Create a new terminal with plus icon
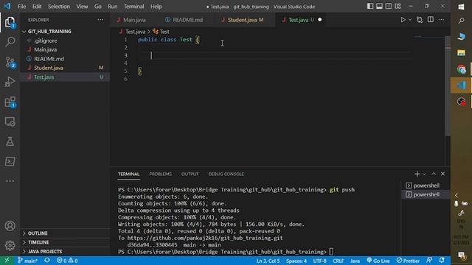This screenshot has width=472, height=265. pyautogui.click(x=417, y=174)
